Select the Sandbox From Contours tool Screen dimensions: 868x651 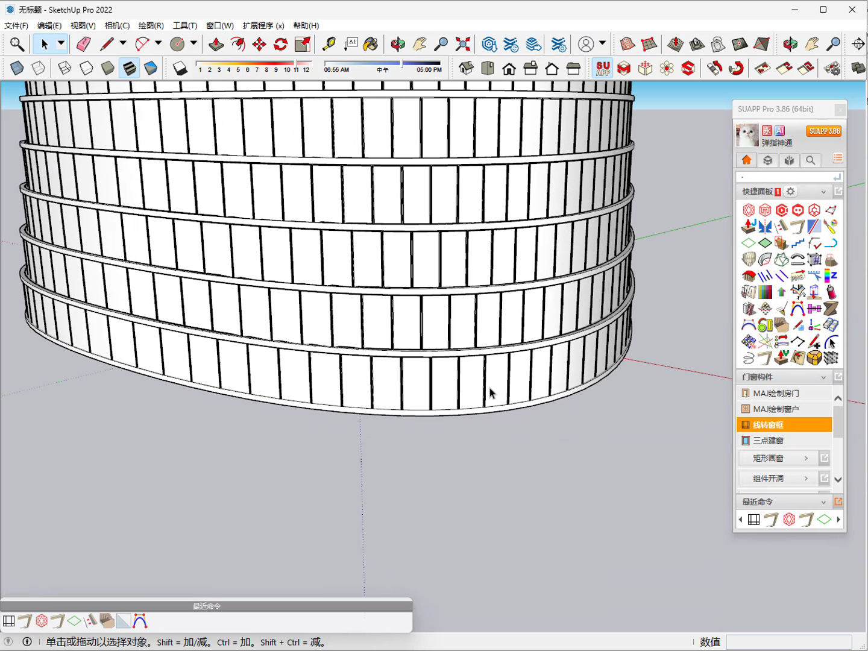tap(627, 44)
